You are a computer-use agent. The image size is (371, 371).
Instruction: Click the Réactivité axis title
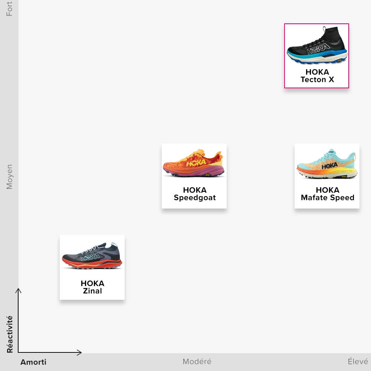click(10, 334)
